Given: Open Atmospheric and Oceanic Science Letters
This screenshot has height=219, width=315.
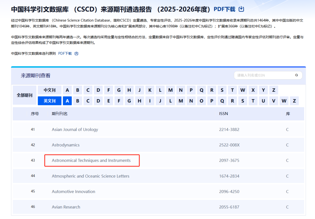Looking at the screenshot, I should click(90, 176).
